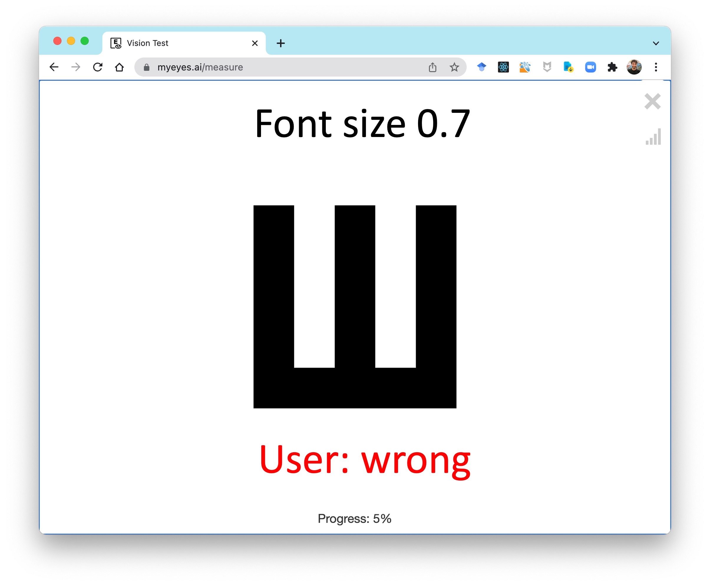Viewport: 710px width, 586px height.
Task: Navigate back to the previous page
Action: tap(54, 67)
